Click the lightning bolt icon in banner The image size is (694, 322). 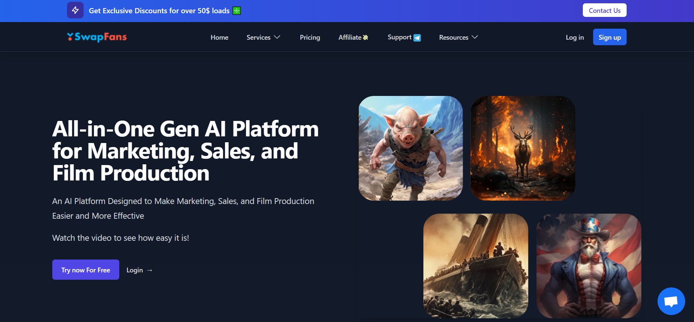click(75, 10)
